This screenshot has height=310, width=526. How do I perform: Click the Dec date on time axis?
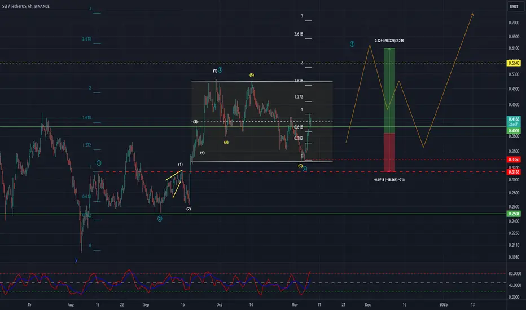point(367,305)
